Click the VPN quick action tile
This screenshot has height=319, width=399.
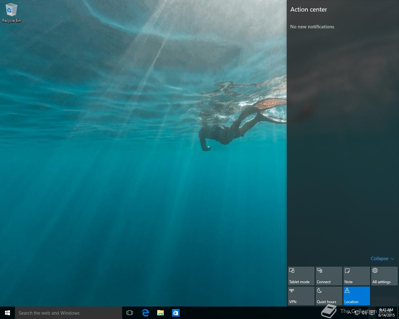(301, 296)
